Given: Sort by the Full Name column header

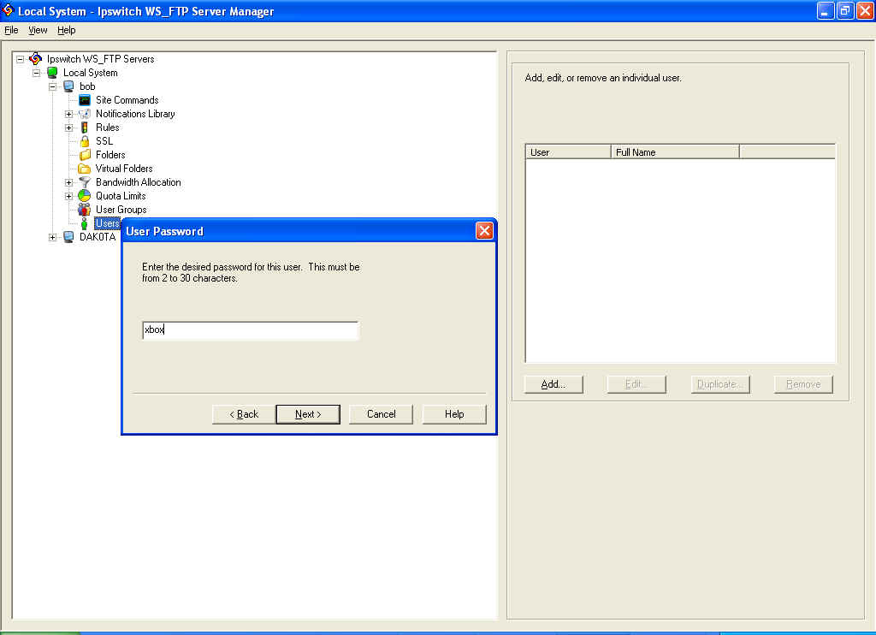Looking at the screenshot, I should 675,152.
